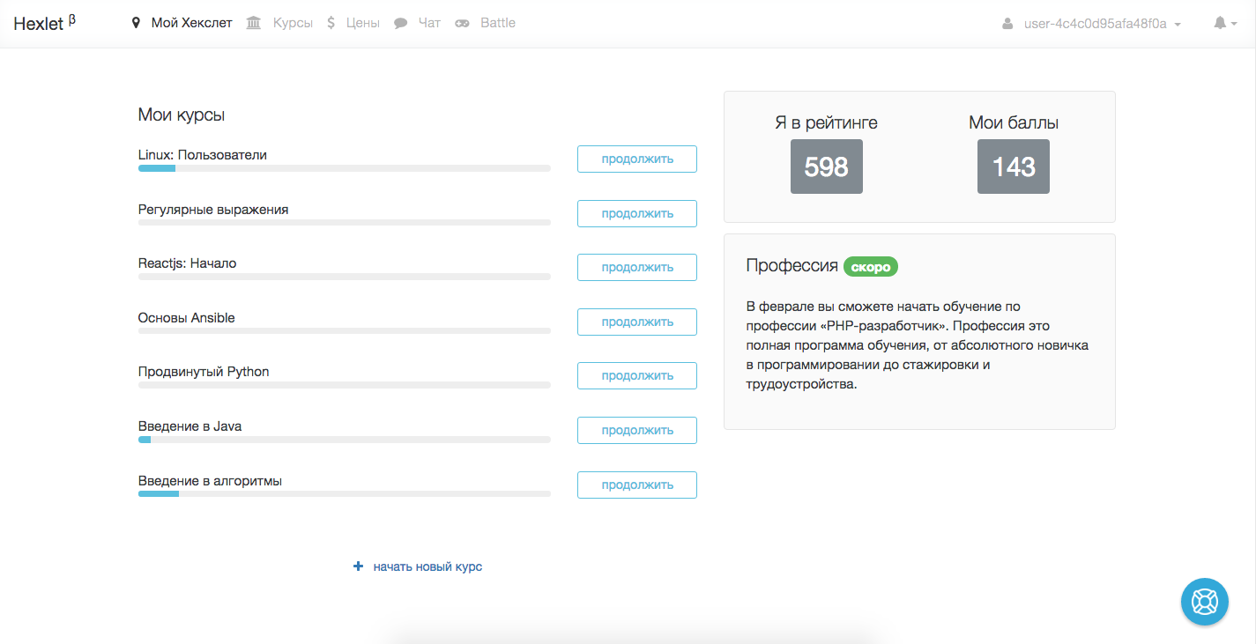Continue the Linux: Пользователи course
Viewport: 1256px width, 644px height.
[636, 159]
